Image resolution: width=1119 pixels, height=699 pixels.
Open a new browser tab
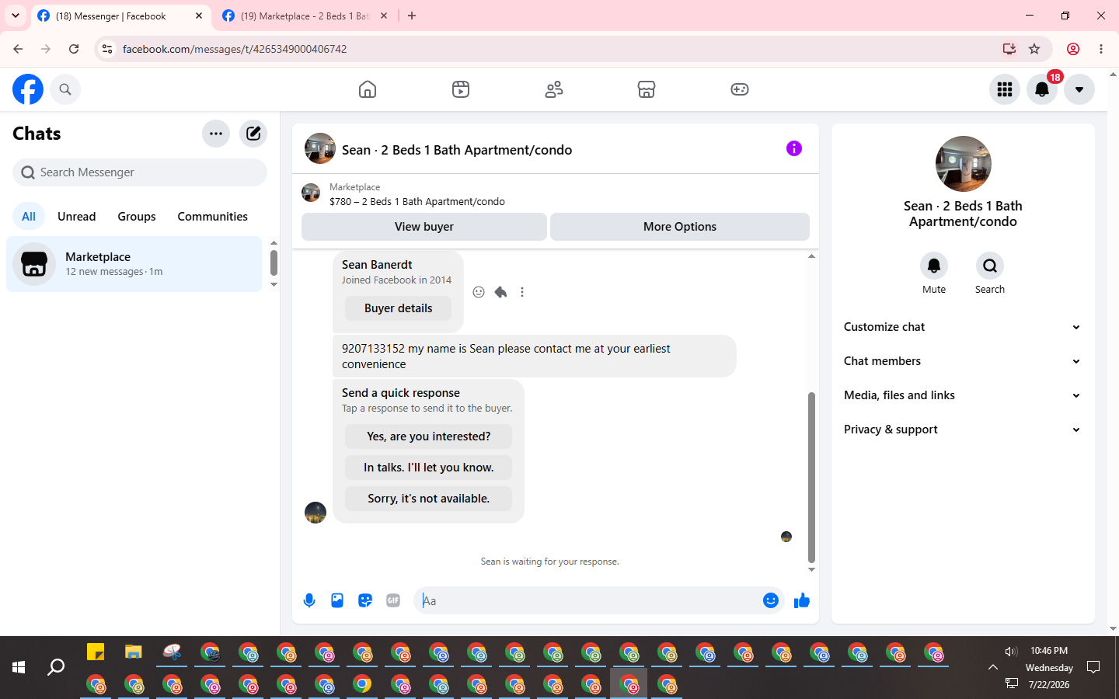pyautogui.click(x=412, y=16)
